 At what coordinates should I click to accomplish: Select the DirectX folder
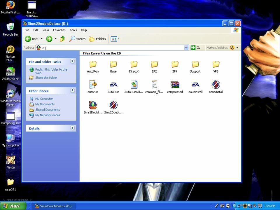point(134,67)
